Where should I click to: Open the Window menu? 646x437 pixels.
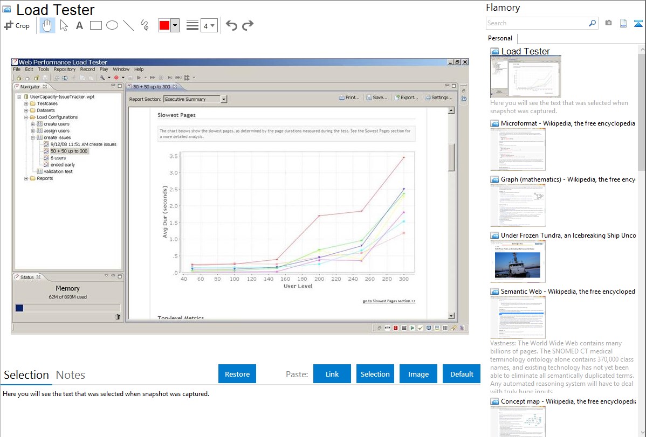pyautogui.click(x=121, y=69)
